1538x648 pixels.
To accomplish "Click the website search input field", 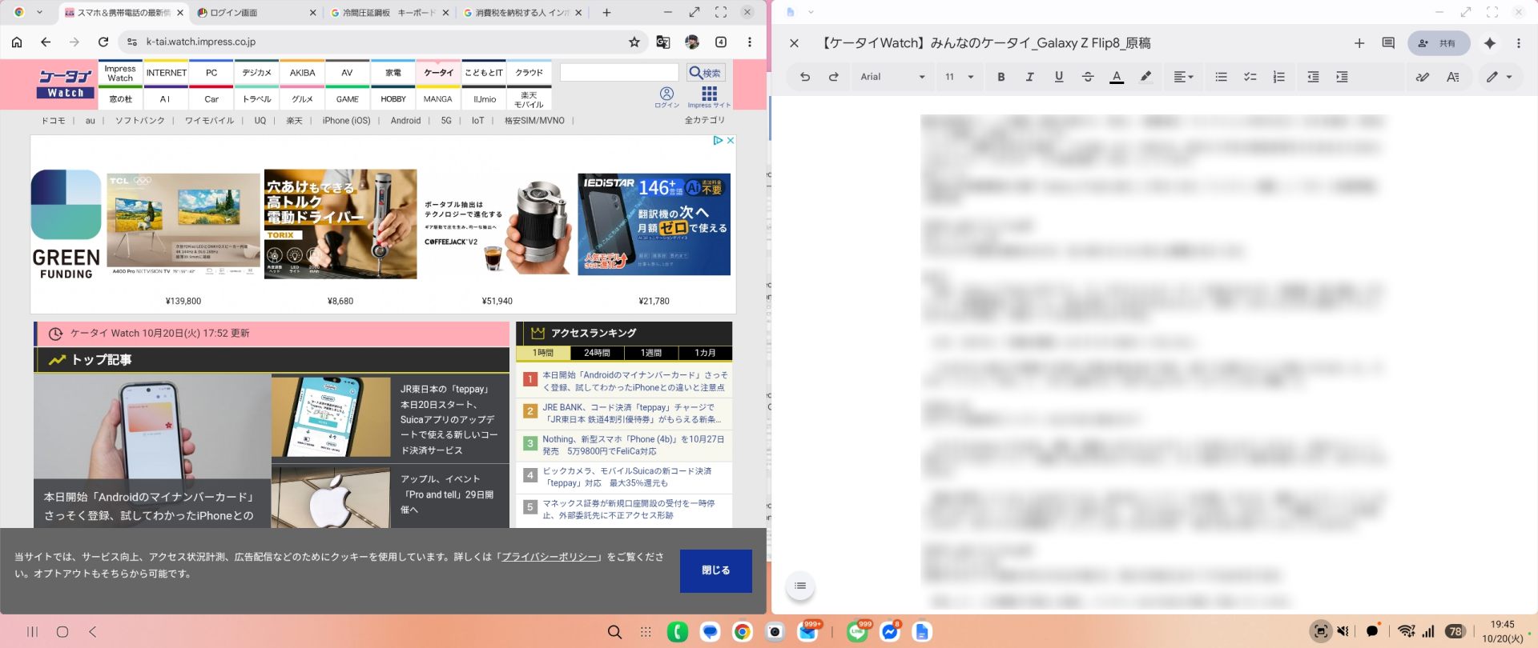I will (x=619, y=73).
